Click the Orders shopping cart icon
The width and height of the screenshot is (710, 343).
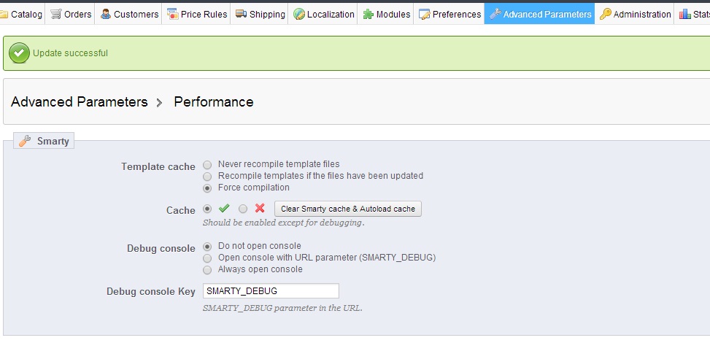(x=56, y=14)
